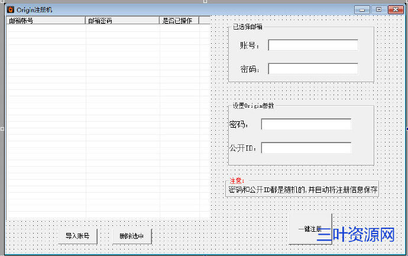Click the 一键注册 button
The height and width of the screenshot is (256, 408).
pyautogui.click(x=310, y=229)
